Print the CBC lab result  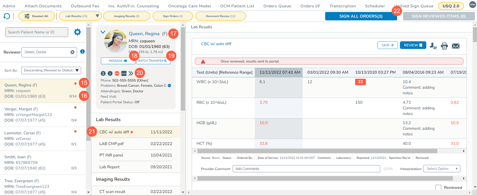click(444, 46)
